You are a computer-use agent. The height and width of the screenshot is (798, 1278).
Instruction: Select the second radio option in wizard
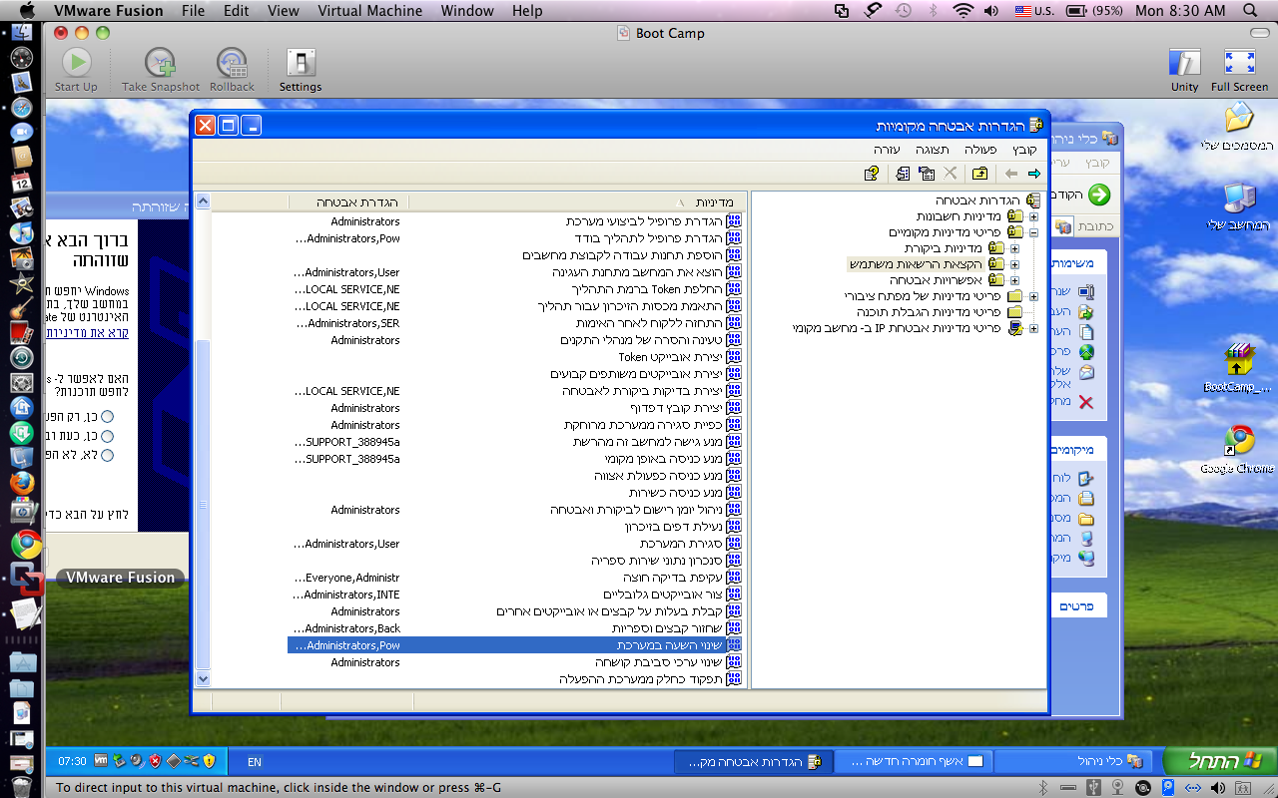pos(107,436)
